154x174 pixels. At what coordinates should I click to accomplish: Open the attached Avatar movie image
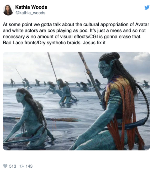[x=76, y=101]
